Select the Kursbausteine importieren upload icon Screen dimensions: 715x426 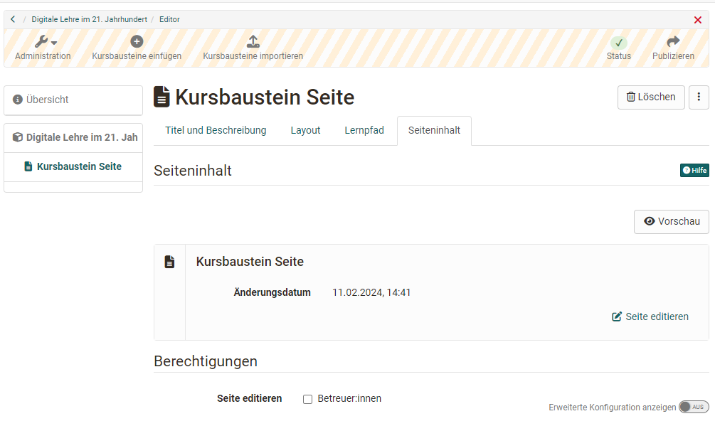pyautogui.click(x=253, y=41)
